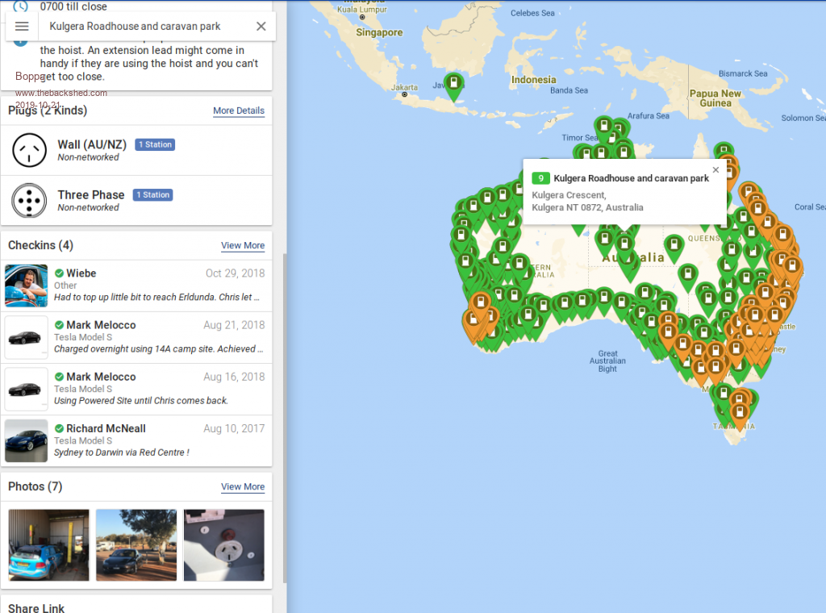
Task: Click the green charger pin near Java
Action: 454,85
